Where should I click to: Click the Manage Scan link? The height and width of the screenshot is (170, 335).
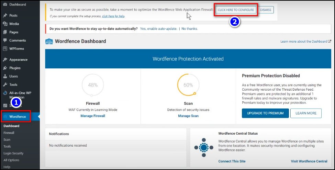(188, 116)
